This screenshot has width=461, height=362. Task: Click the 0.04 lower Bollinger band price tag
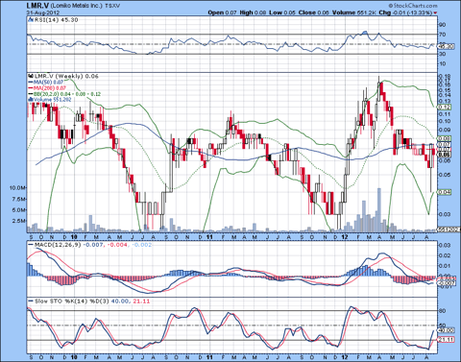[444, 192]
